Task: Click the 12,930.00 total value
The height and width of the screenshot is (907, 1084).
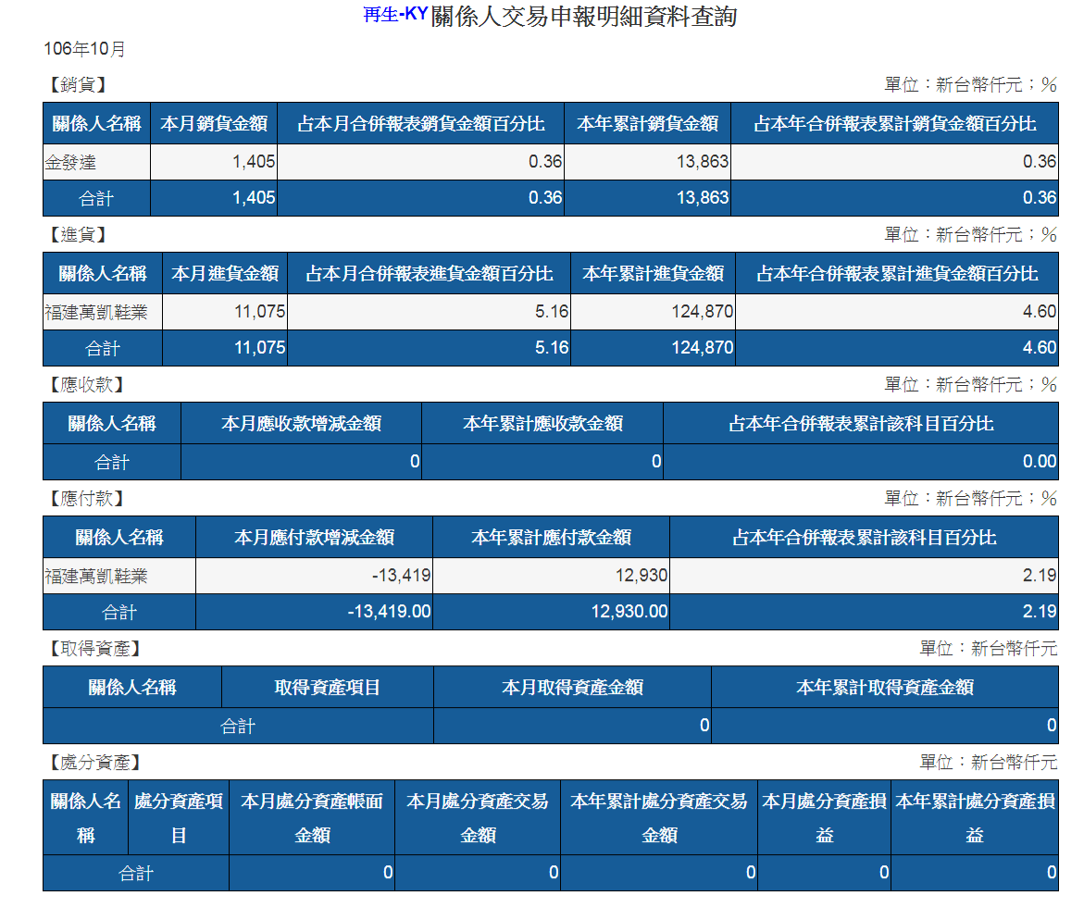Action: pyautogui.click(x=629, y=612)
